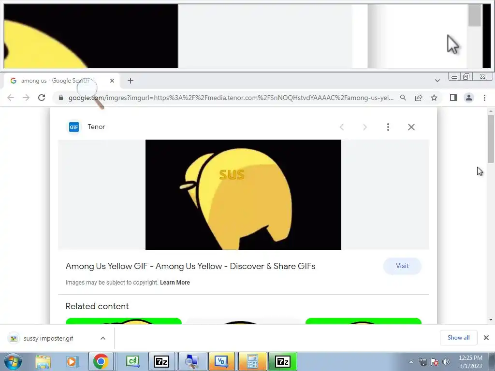The width and height of the screenshot is (495, 371).
Task: Open the Learn More copyright link
Action: coord(175,283)
